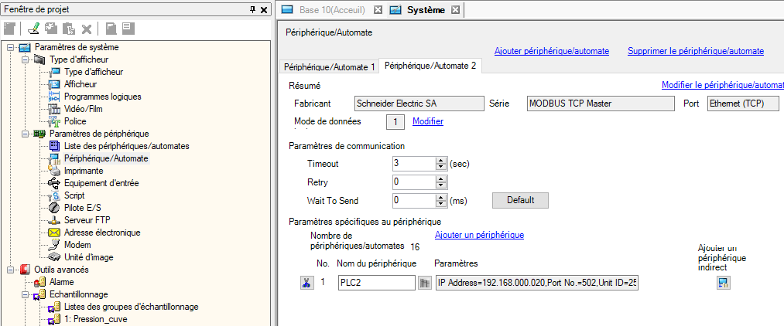Open Listes des groupes d'échantillonnage

coord(131,307)
